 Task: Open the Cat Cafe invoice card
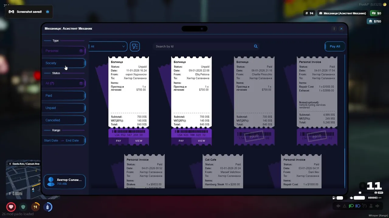(223, 171)
